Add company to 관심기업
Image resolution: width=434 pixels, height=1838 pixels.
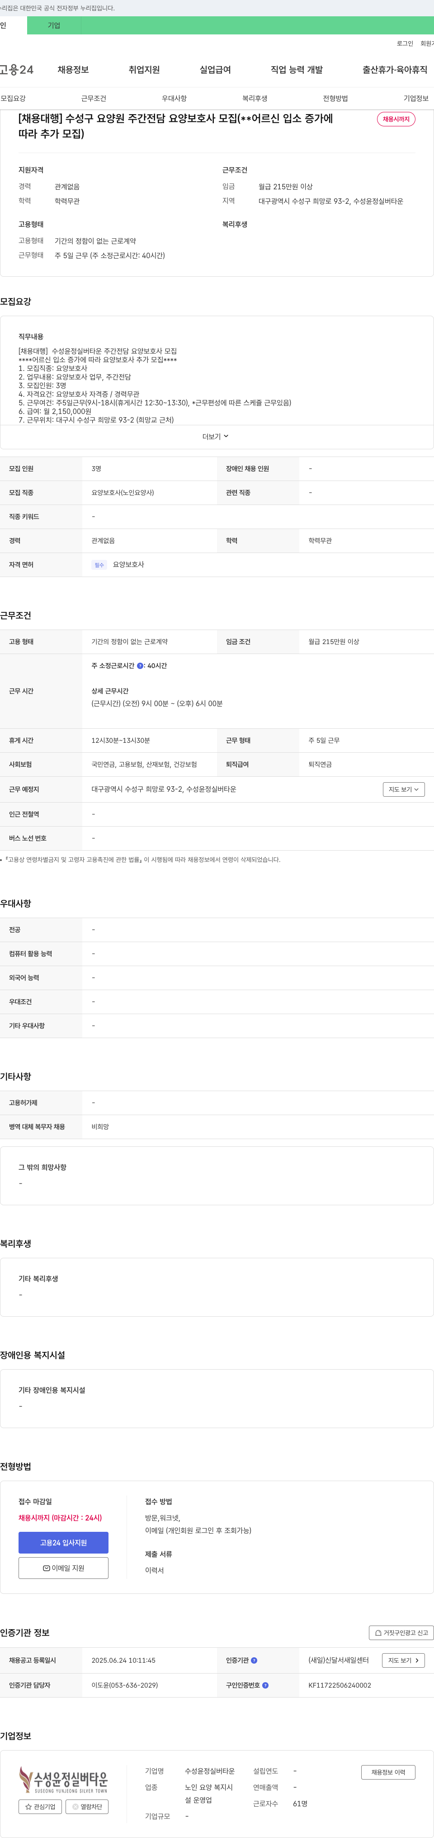pyautogui.click(x=40, y=1807)
